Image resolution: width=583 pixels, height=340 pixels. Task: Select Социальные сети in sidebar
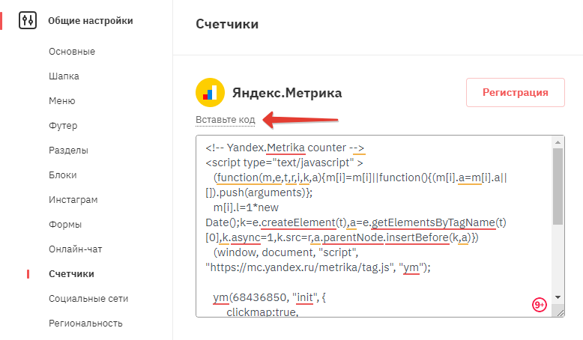point(88,299)
